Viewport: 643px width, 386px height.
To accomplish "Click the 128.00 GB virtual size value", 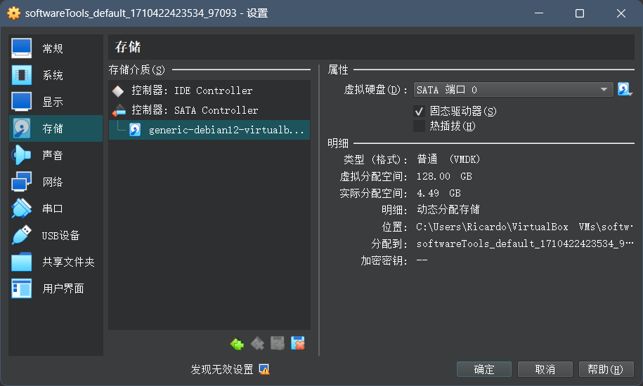I will [x=444, y=176].
